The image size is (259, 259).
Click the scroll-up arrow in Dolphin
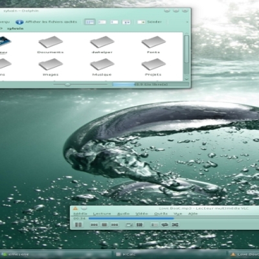[x=186, y=34]
